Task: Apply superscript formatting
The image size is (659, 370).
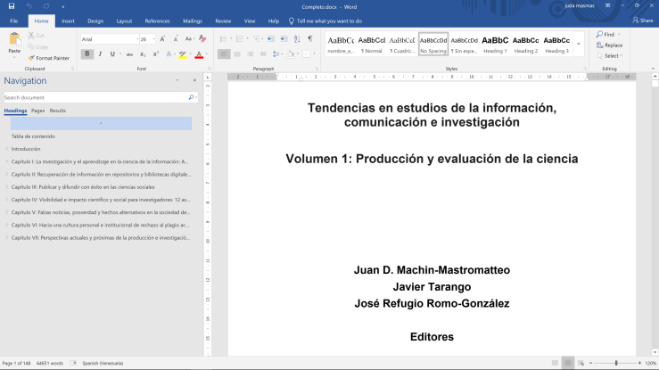Action: [x=156, y=54]
